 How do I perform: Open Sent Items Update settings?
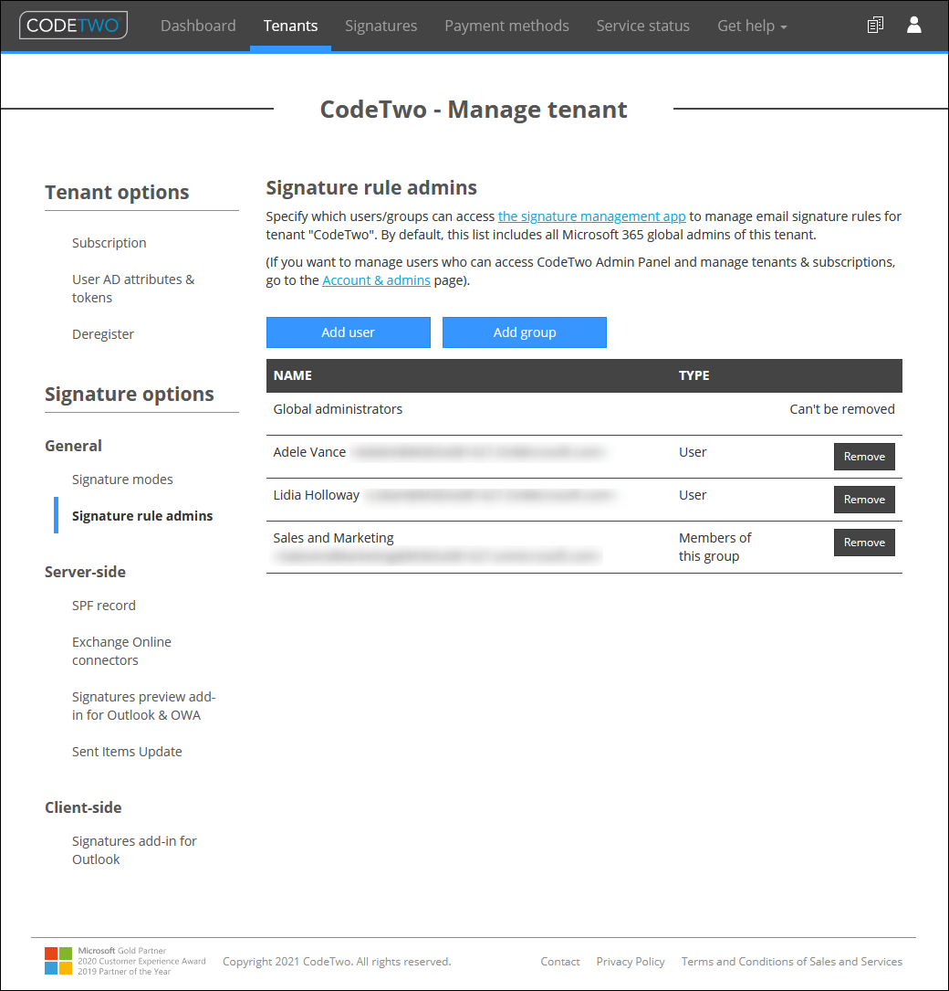point(127,751)
